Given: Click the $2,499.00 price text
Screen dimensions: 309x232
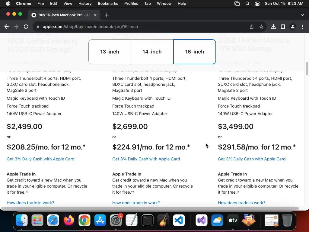Looking at the screenshot, I should [x=24, y=127].
